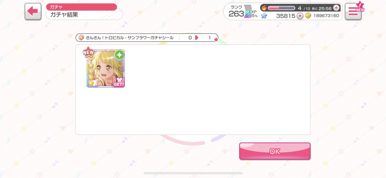Tap the flame boost icon
Image resolution: width=386 pixels, height=178 pixels.
point(264,8)
